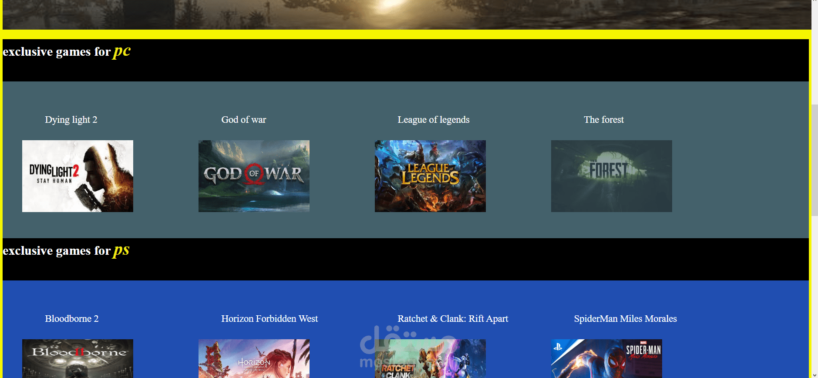Screen dimensions: 818x378
Task: Click the "exclusive games for pc" heading
Action: [67, 51]
